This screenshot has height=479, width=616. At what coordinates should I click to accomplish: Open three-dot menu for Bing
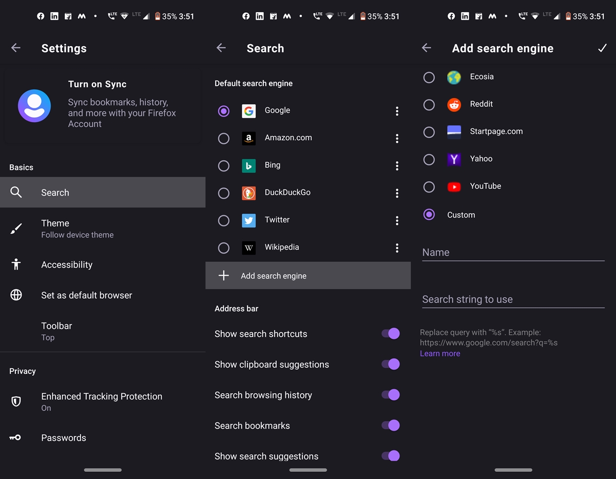tap(397, 166)
